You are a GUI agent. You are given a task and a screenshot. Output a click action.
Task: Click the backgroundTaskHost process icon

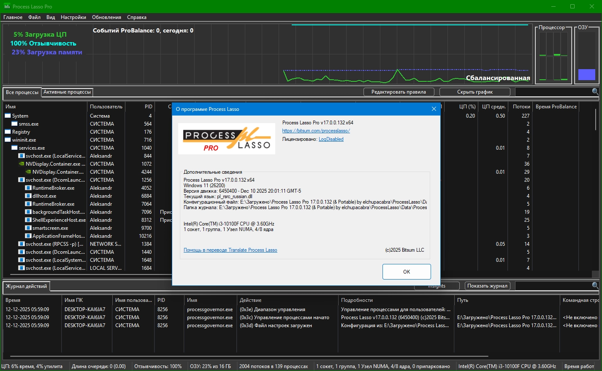coord(28,212)
